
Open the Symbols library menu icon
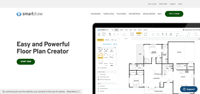(115, 48)
